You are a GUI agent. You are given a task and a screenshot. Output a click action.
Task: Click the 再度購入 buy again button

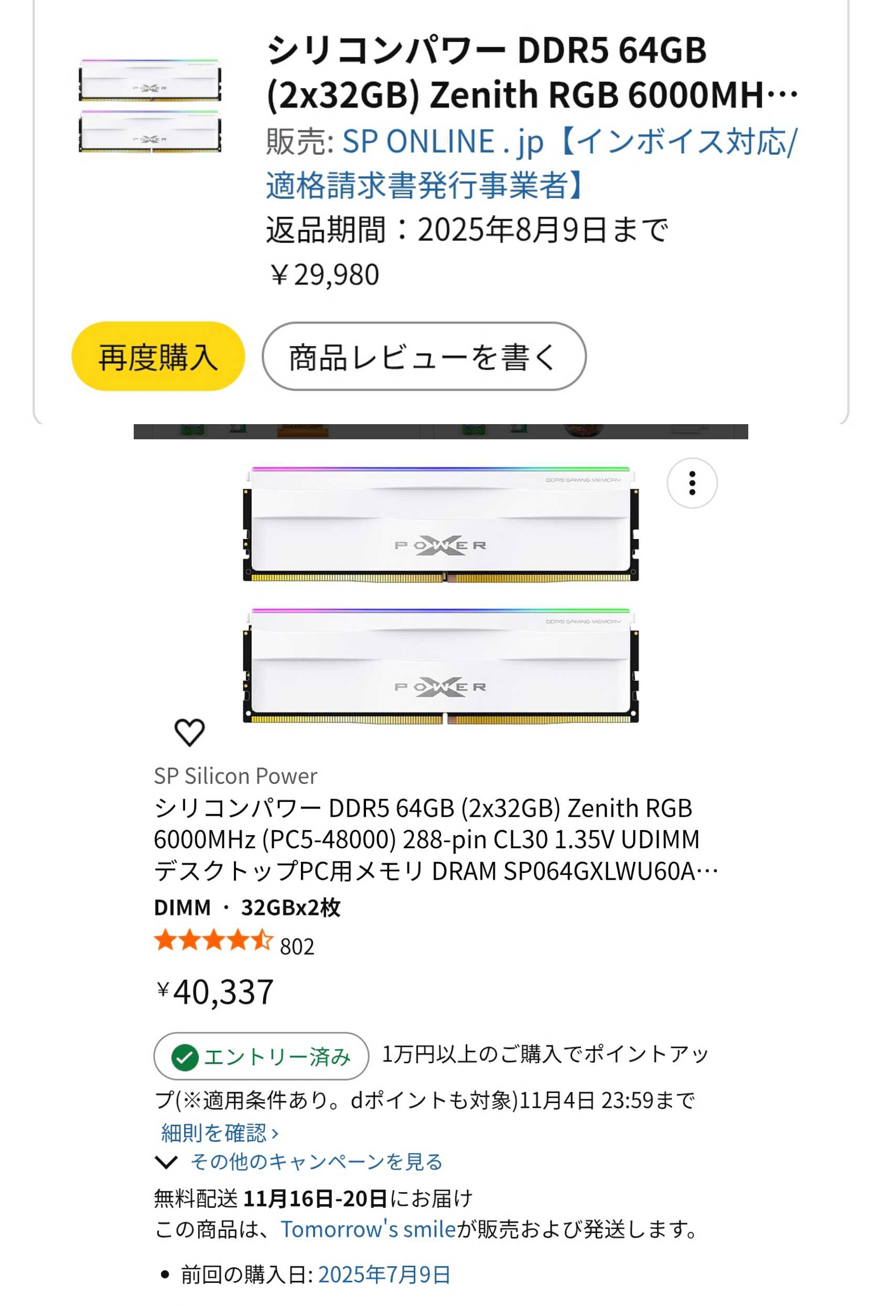[x=158, y=357]
